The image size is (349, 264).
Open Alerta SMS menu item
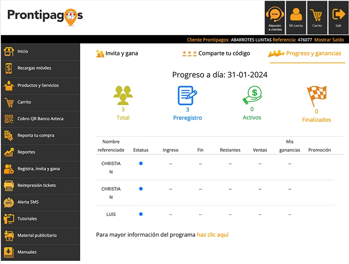pos(40,202)
